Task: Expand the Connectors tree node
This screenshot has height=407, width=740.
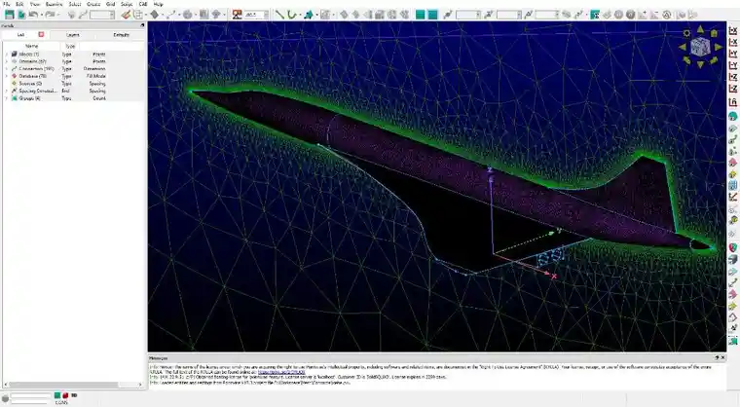Action: 6,69
